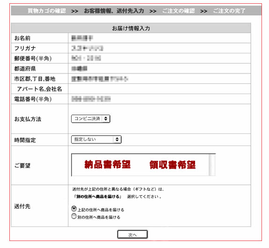Click the 次へ button
The height and width of the screenshot is (248, 269).
point(132,234)
